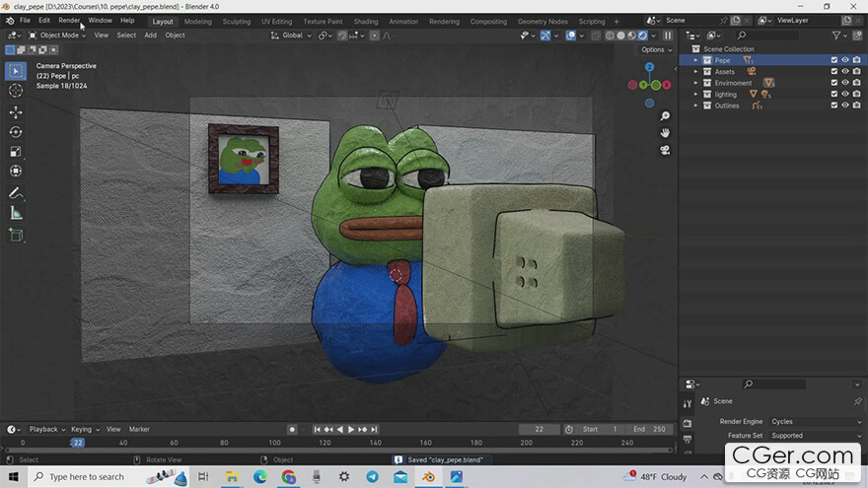Open the Feature Set dropdown
The height and width of the screenshot is (488, 868).
(x=816, y=436)
